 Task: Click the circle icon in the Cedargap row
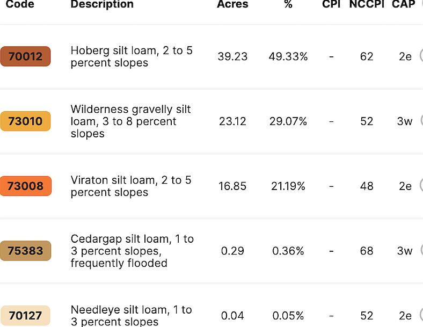click(421, 250)
